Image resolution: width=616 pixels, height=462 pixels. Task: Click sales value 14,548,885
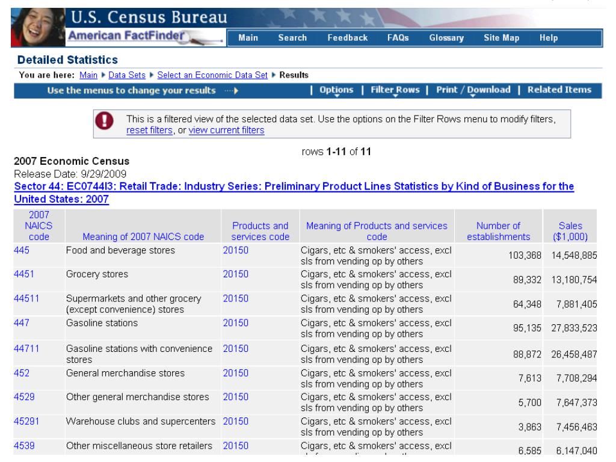click(574, 255)
